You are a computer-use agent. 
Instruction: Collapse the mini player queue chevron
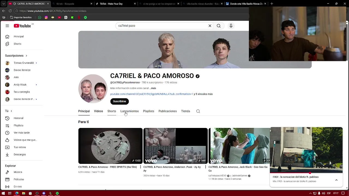(x=336, y=180)
